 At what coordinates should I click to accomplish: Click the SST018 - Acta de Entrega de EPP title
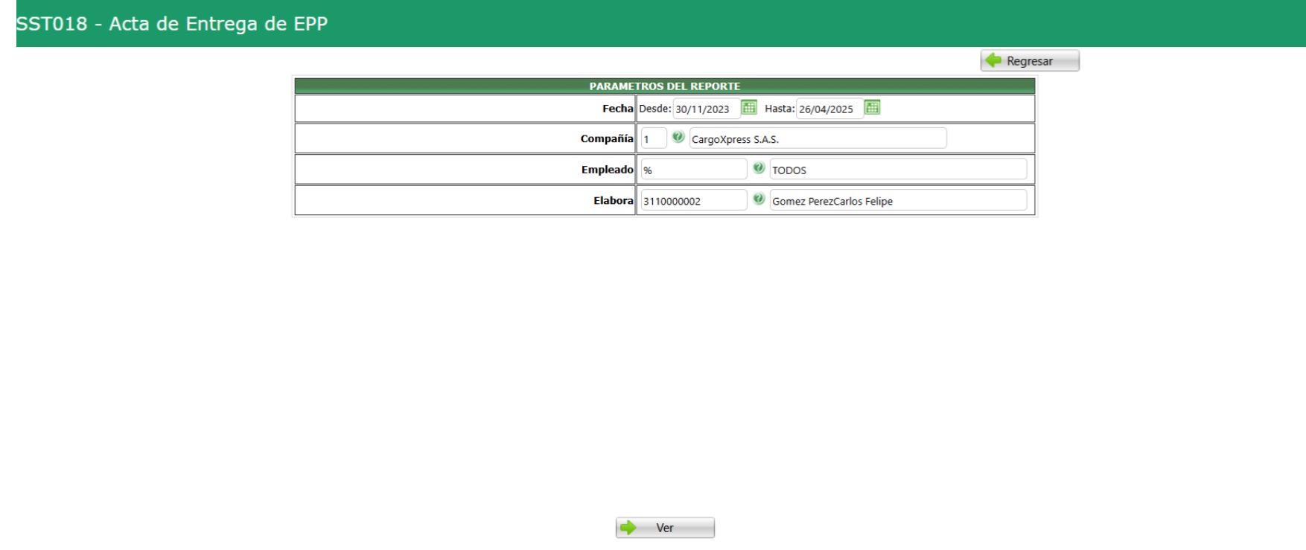click(172, 24)
